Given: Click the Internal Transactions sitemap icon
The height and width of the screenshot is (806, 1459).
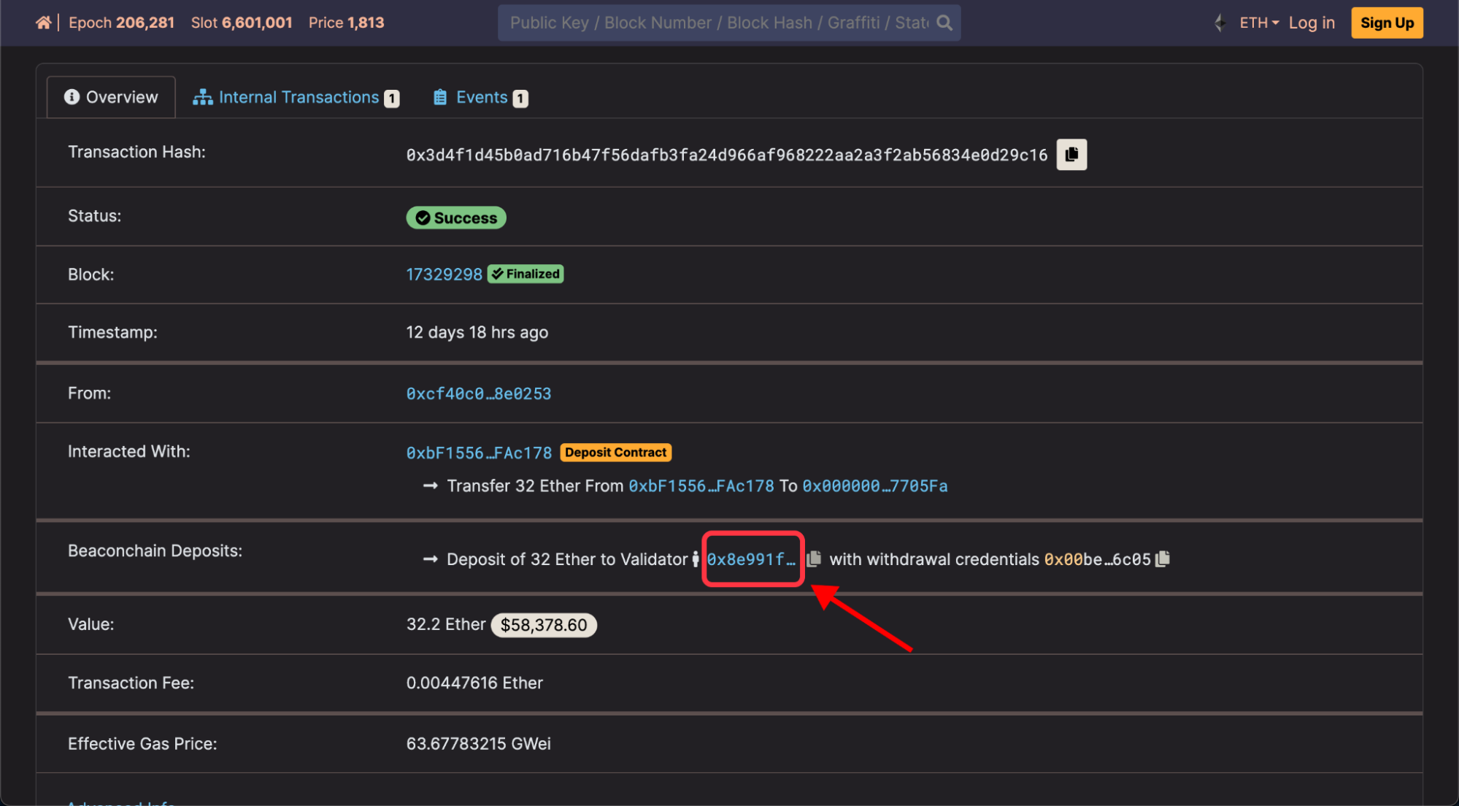Looking at the screenshot, I should pyautogui.click(x=202, y=97).
